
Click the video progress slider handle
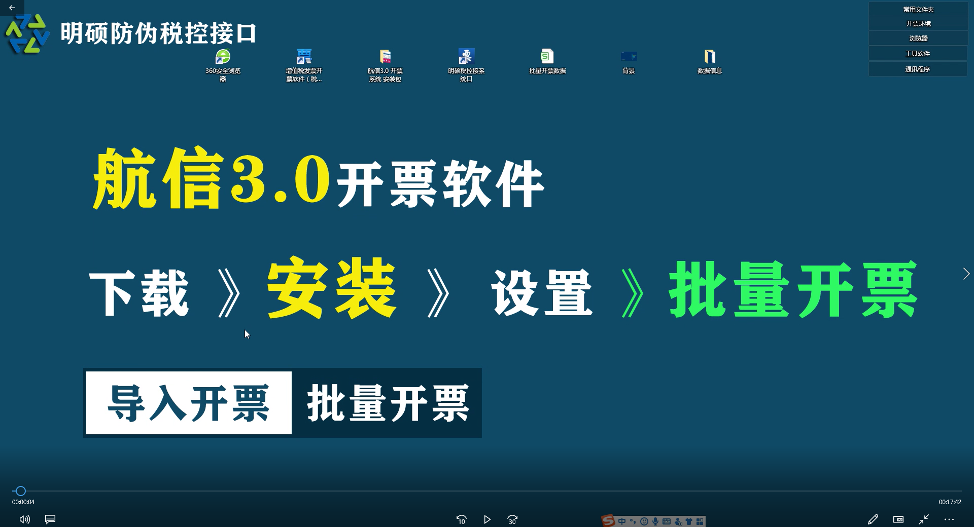20,491
